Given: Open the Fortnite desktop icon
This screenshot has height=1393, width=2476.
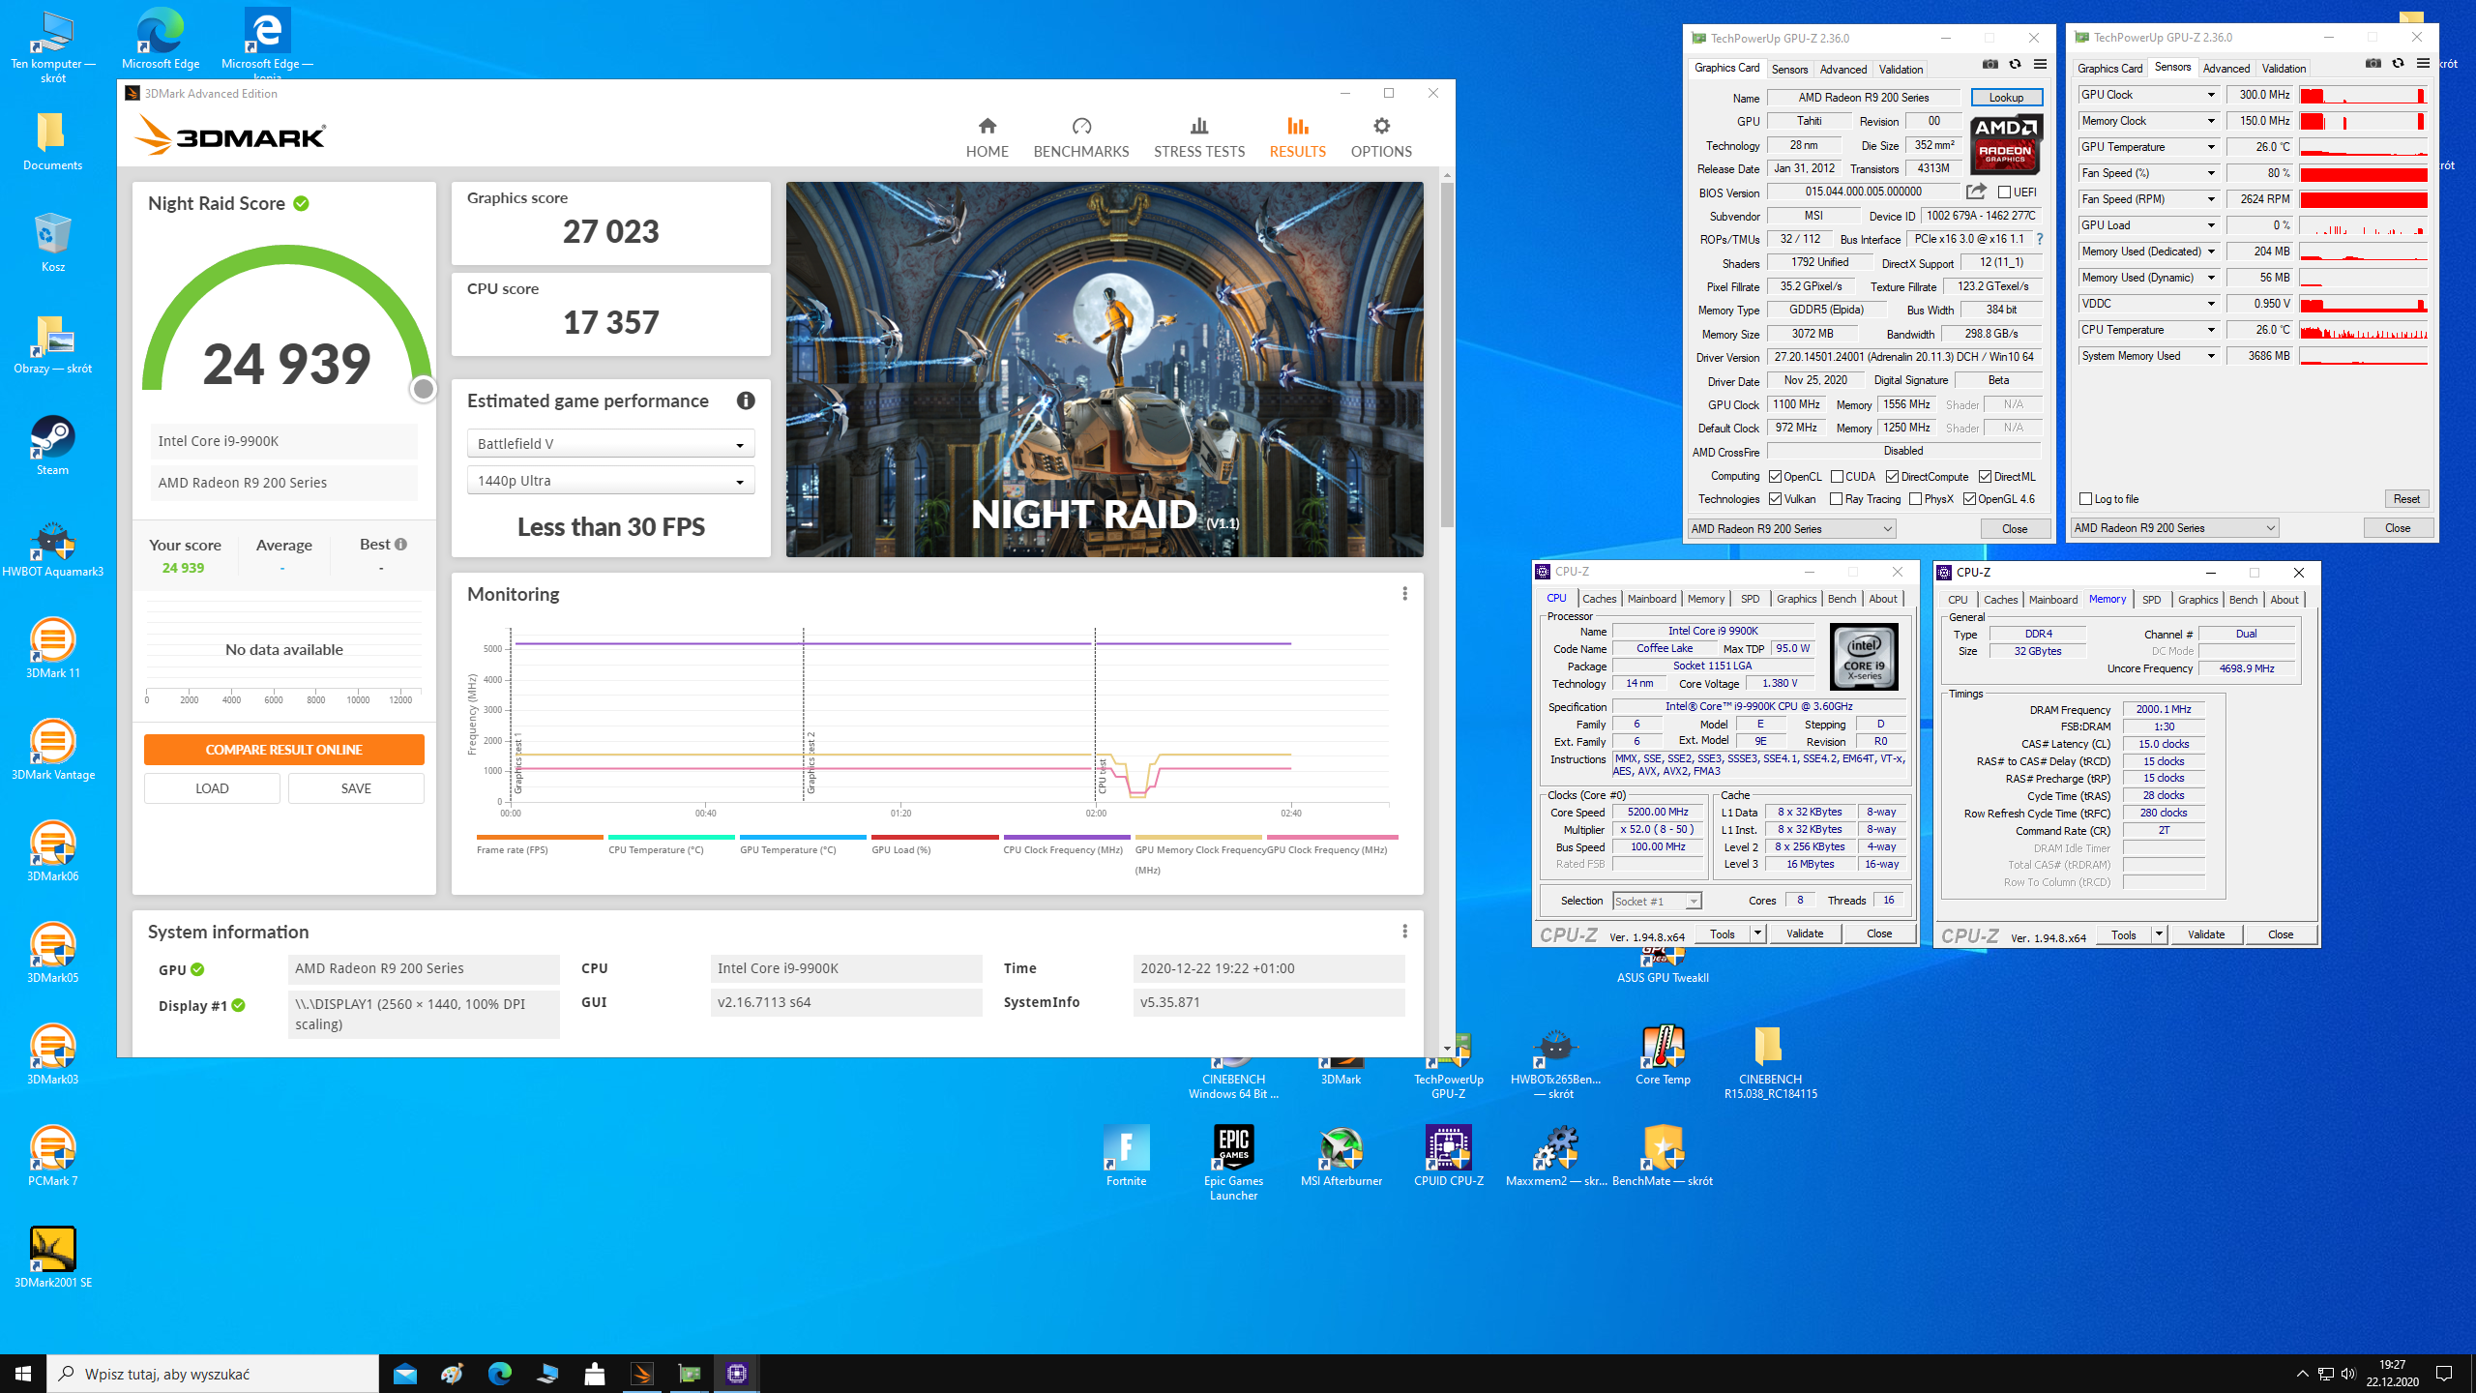Looking at the screenshot, I should 1126,1156.
